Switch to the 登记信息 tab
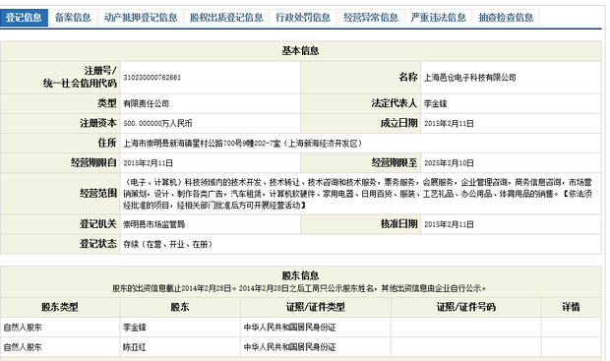Screen dimensions: 610x361 [24, 18]
